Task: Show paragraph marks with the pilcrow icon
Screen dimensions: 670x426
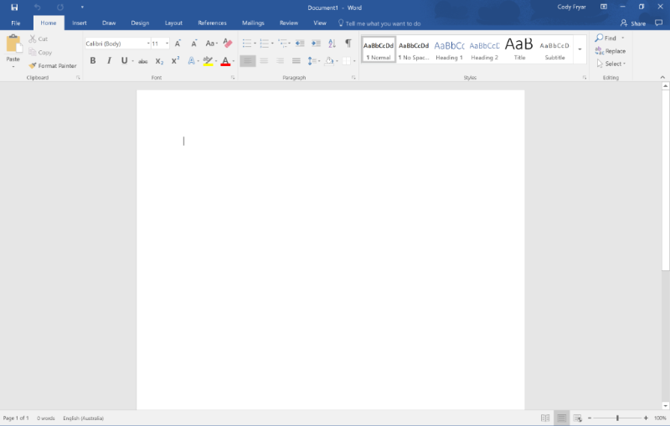Action: point(348,44)
